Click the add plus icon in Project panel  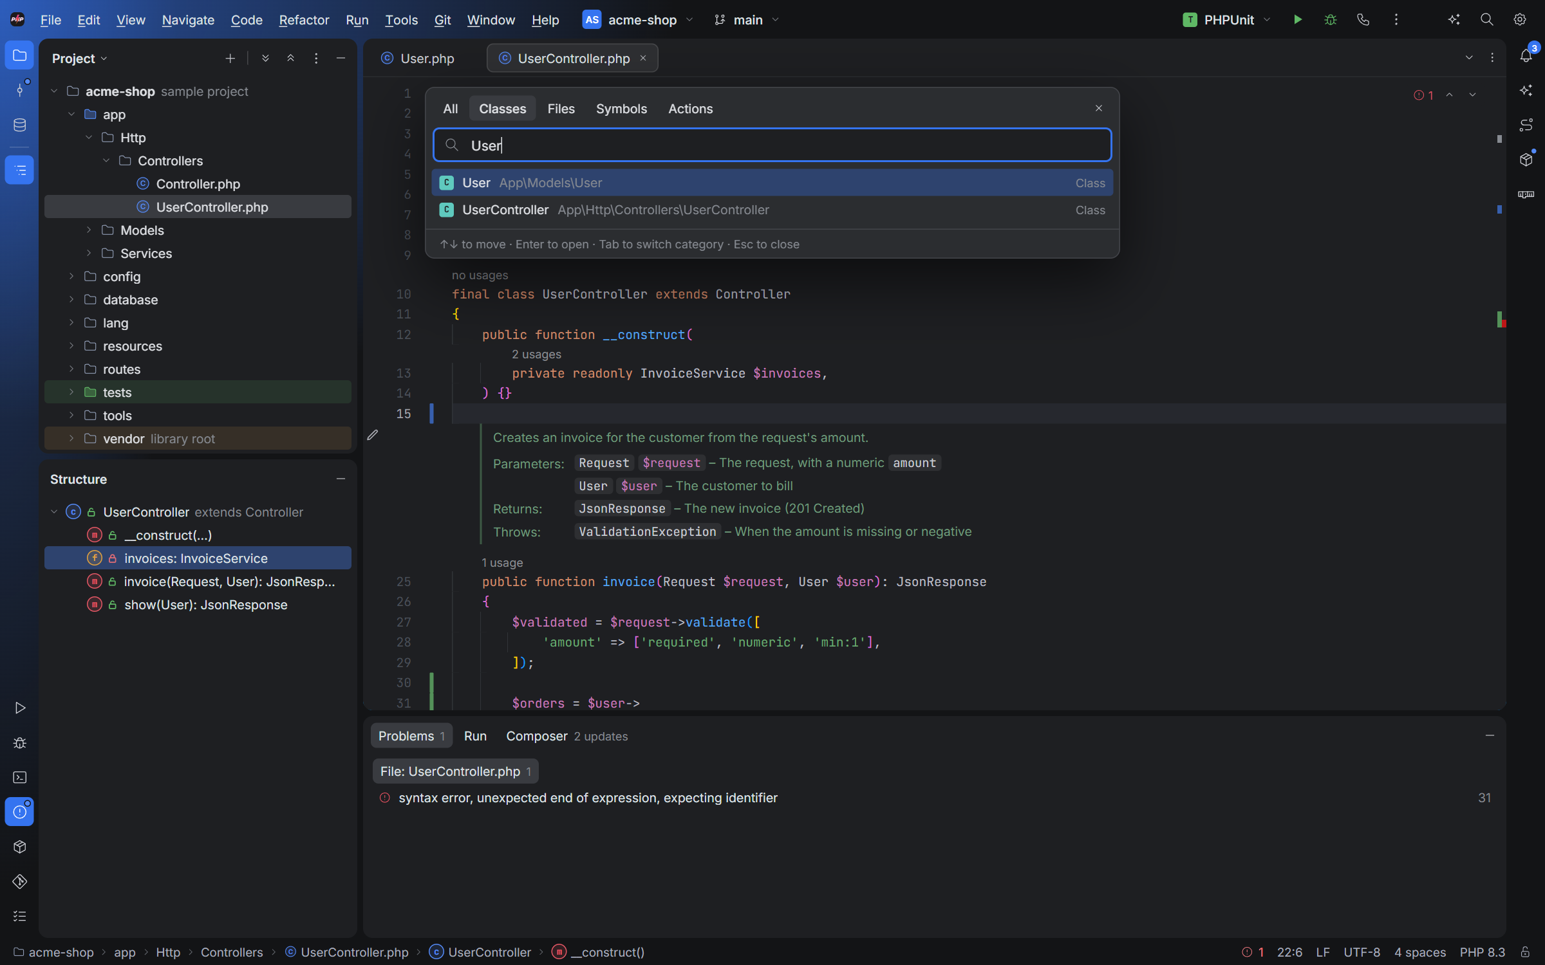pos(230,59)
